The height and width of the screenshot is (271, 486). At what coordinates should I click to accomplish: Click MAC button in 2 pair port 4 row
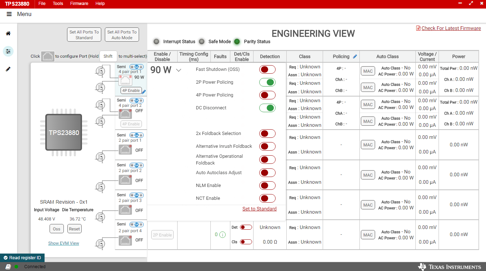[x=368, y=235]
